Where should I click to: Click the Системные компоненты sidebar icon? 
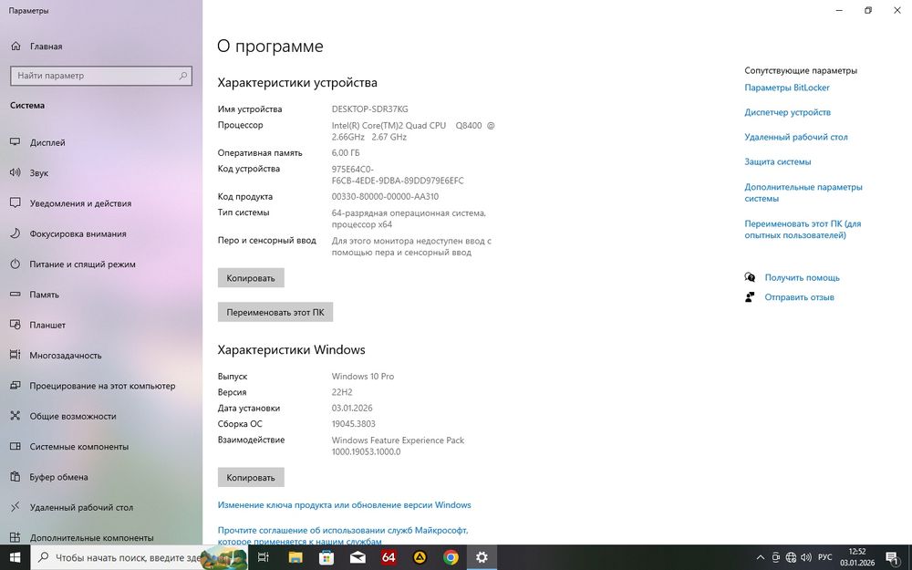pos(16,446)
